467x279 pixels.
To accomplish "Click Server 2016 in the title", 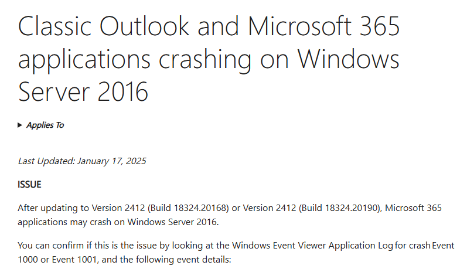I will click(83, 92).
